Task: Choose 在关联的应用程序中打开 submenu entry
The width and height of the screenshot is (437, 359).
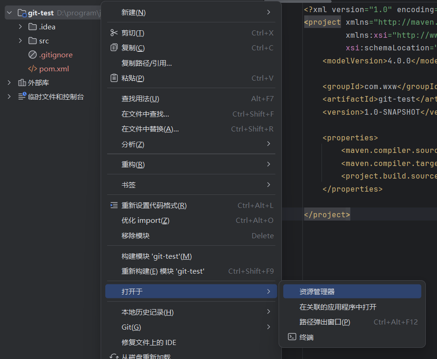Action: click(352, 307)
